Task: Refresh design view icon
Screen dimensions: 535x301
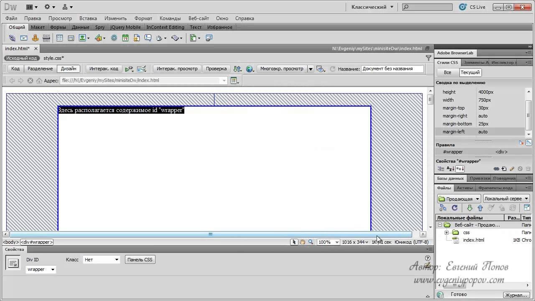Action: click(x=333, y=69)
